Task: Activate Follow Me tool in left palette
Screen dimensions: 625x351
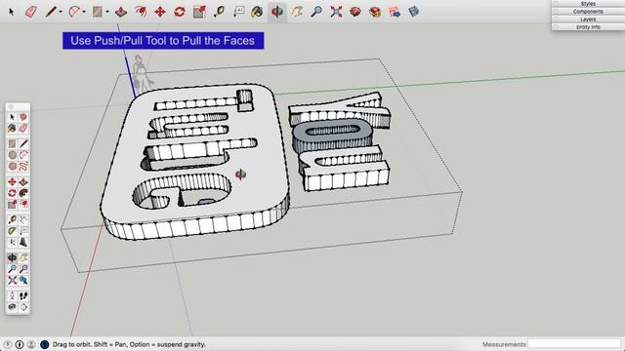Action: click(x=23, y=193)
